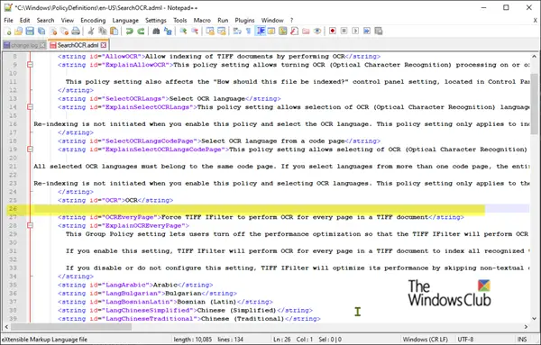The height and width of the screenshot is (345, 541).
Task: Toggle Word wrap in the toolbar
Action: coord(237,31)
